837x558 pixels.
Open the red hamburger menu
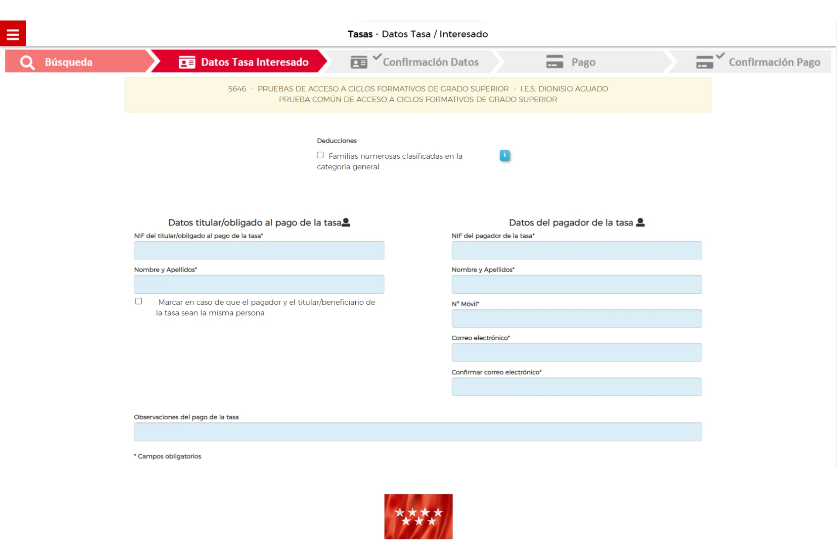click(x=13, y=33)
